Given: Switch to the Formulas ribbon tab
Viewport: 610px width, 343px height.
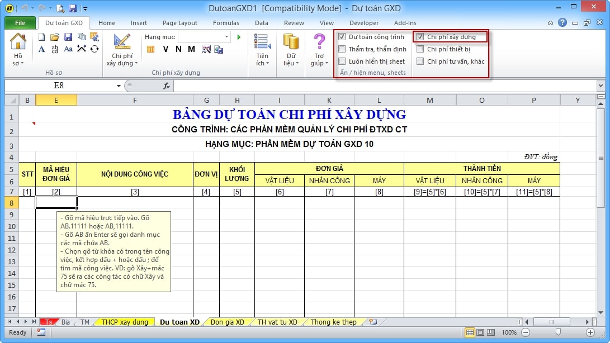Looking at the screenshot, I should pyautogui.click(x=226, y=23).
